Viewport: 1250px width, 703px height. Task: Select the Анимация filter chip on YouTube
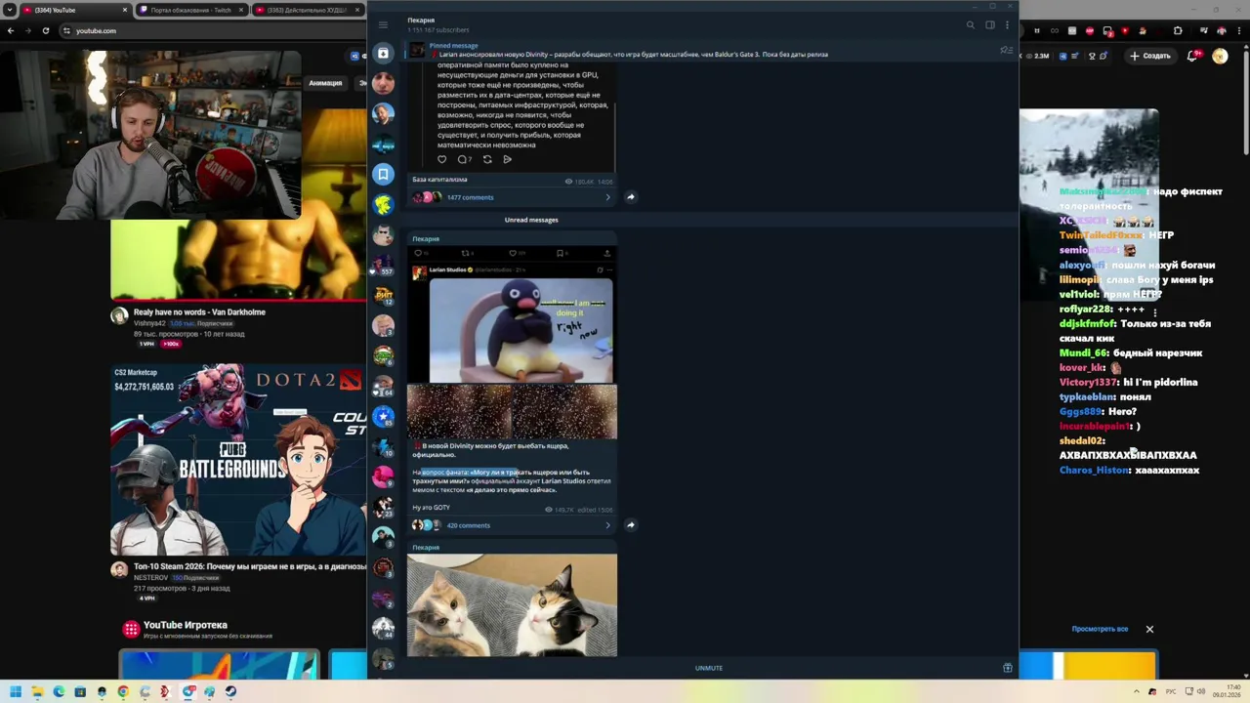[325, 83]
